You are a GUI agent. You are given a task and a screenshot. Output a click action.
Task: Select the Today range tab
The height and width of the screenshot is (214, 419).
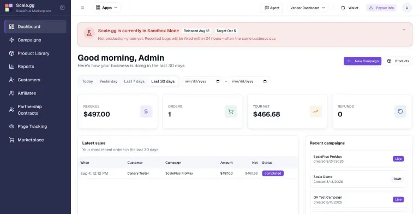[87, 81]
